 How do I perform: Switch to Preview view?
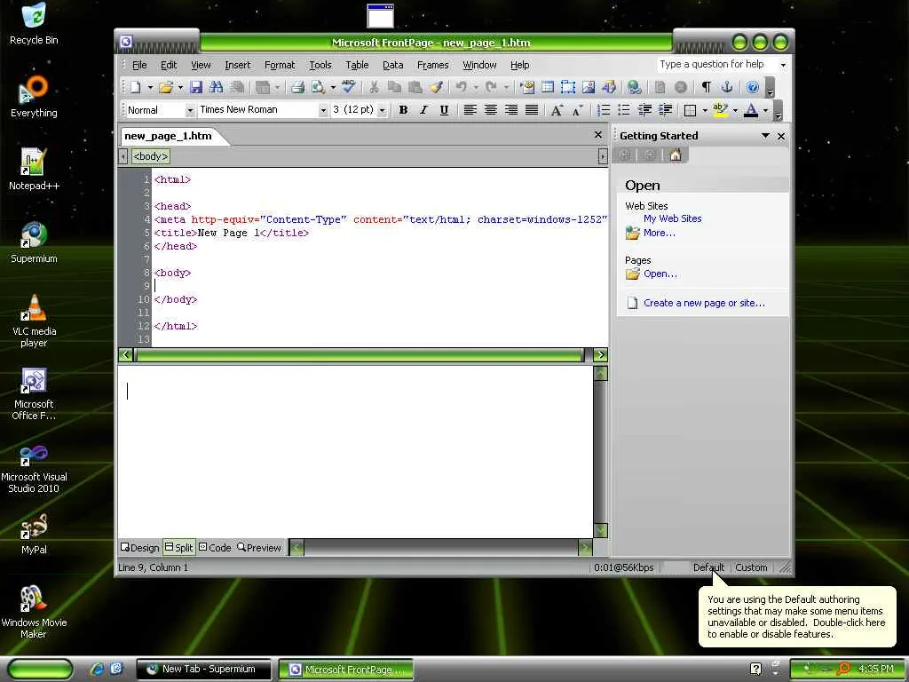point(259,547)
